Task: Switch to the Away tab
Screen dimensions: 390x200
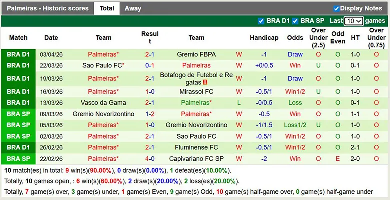Action: pos(133,8)
